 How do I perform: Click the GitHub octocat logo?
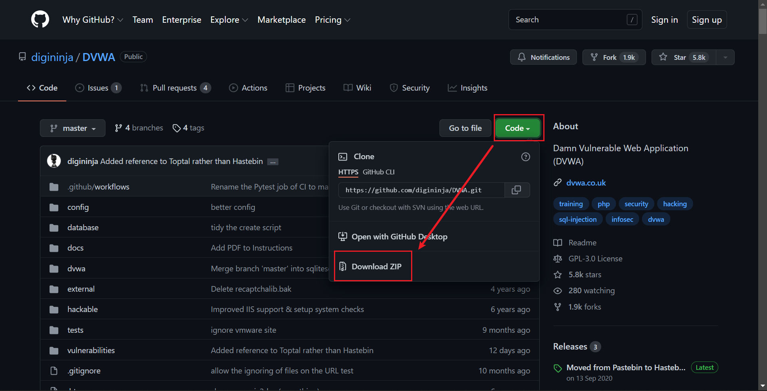coord(40,19)
